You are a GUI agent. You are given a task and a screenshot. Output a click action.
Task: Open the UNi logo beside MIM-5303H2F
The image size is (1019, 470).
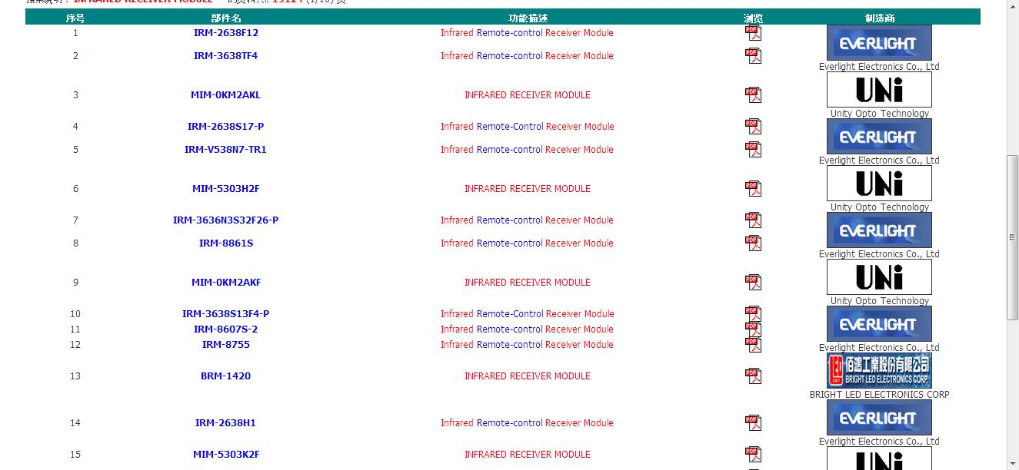(879, 184)
